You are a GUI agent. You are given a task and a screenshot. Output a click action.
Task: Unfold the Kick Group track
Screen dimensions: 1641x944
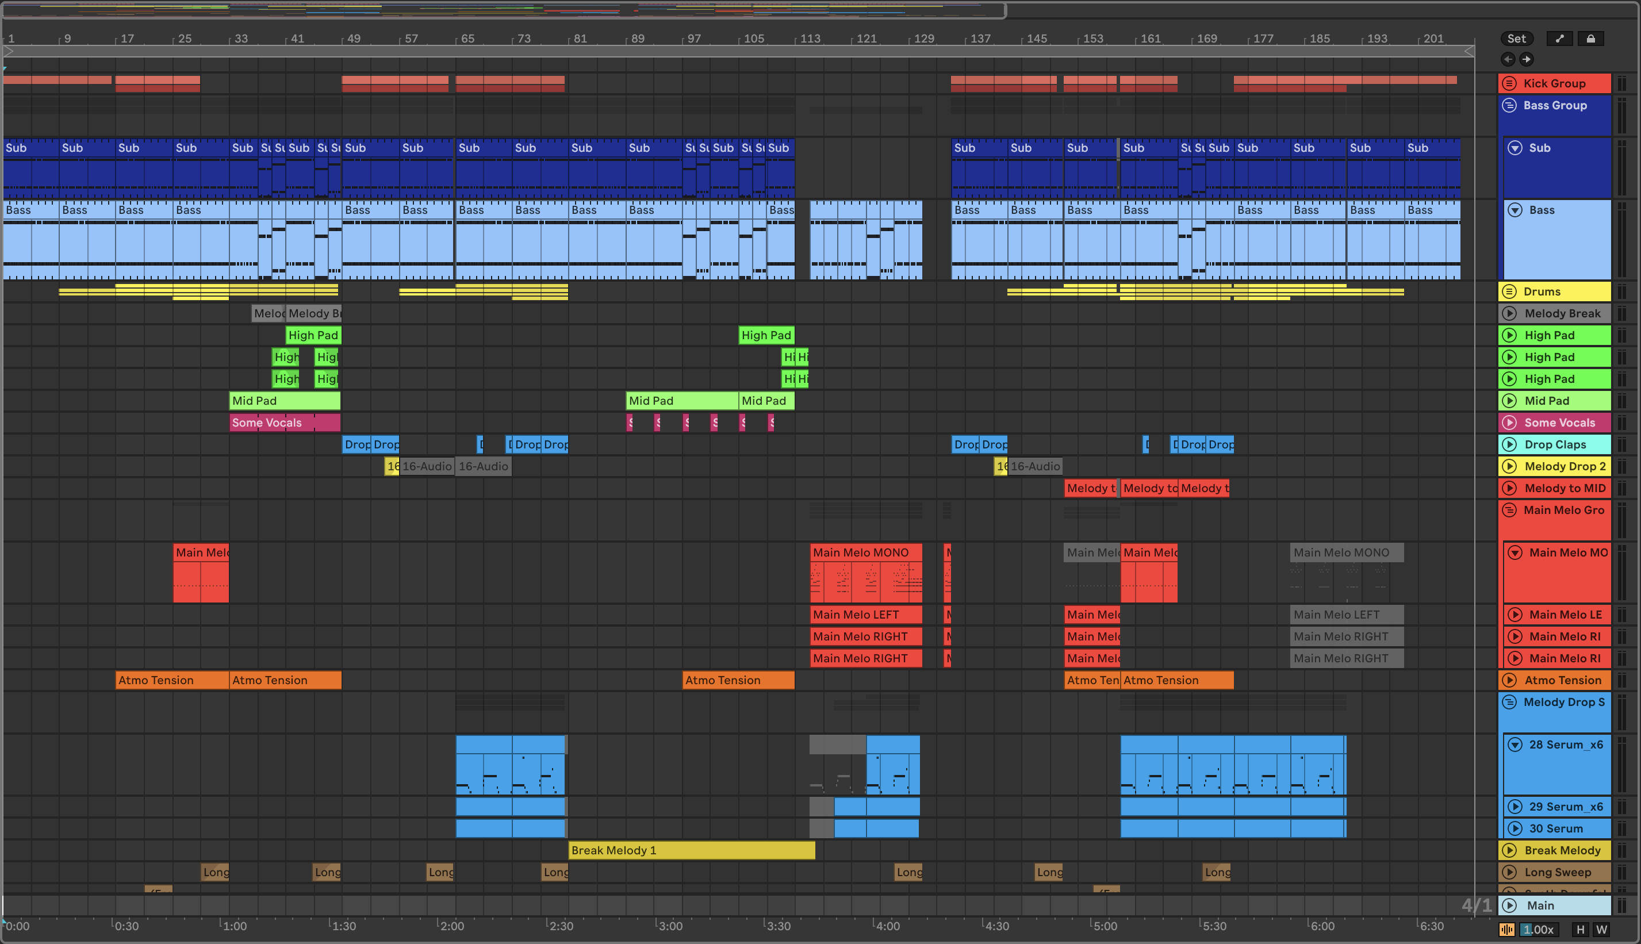1509,83
